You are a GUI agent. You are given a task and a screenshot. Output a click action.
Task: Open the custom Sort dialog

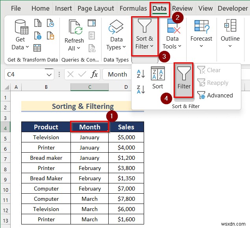point(158,78)
